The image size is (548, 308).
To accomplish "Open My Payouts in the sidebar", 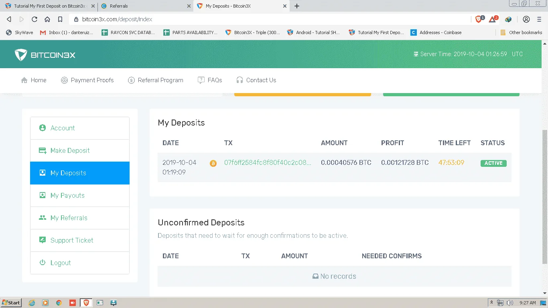I will pyautogui.click(x=80, y=196).
